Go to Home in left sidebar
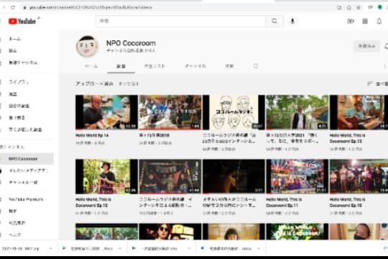 pos(15,39)
